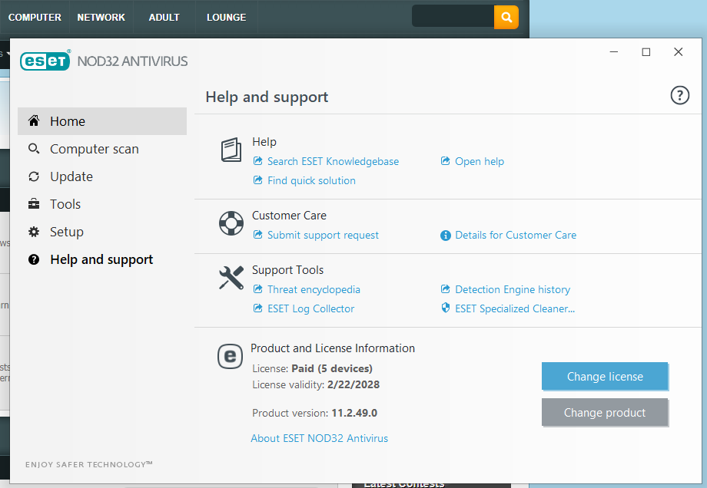Click Open help link
The height and width of the screenshot is (488, 707).
click(480, 161)
